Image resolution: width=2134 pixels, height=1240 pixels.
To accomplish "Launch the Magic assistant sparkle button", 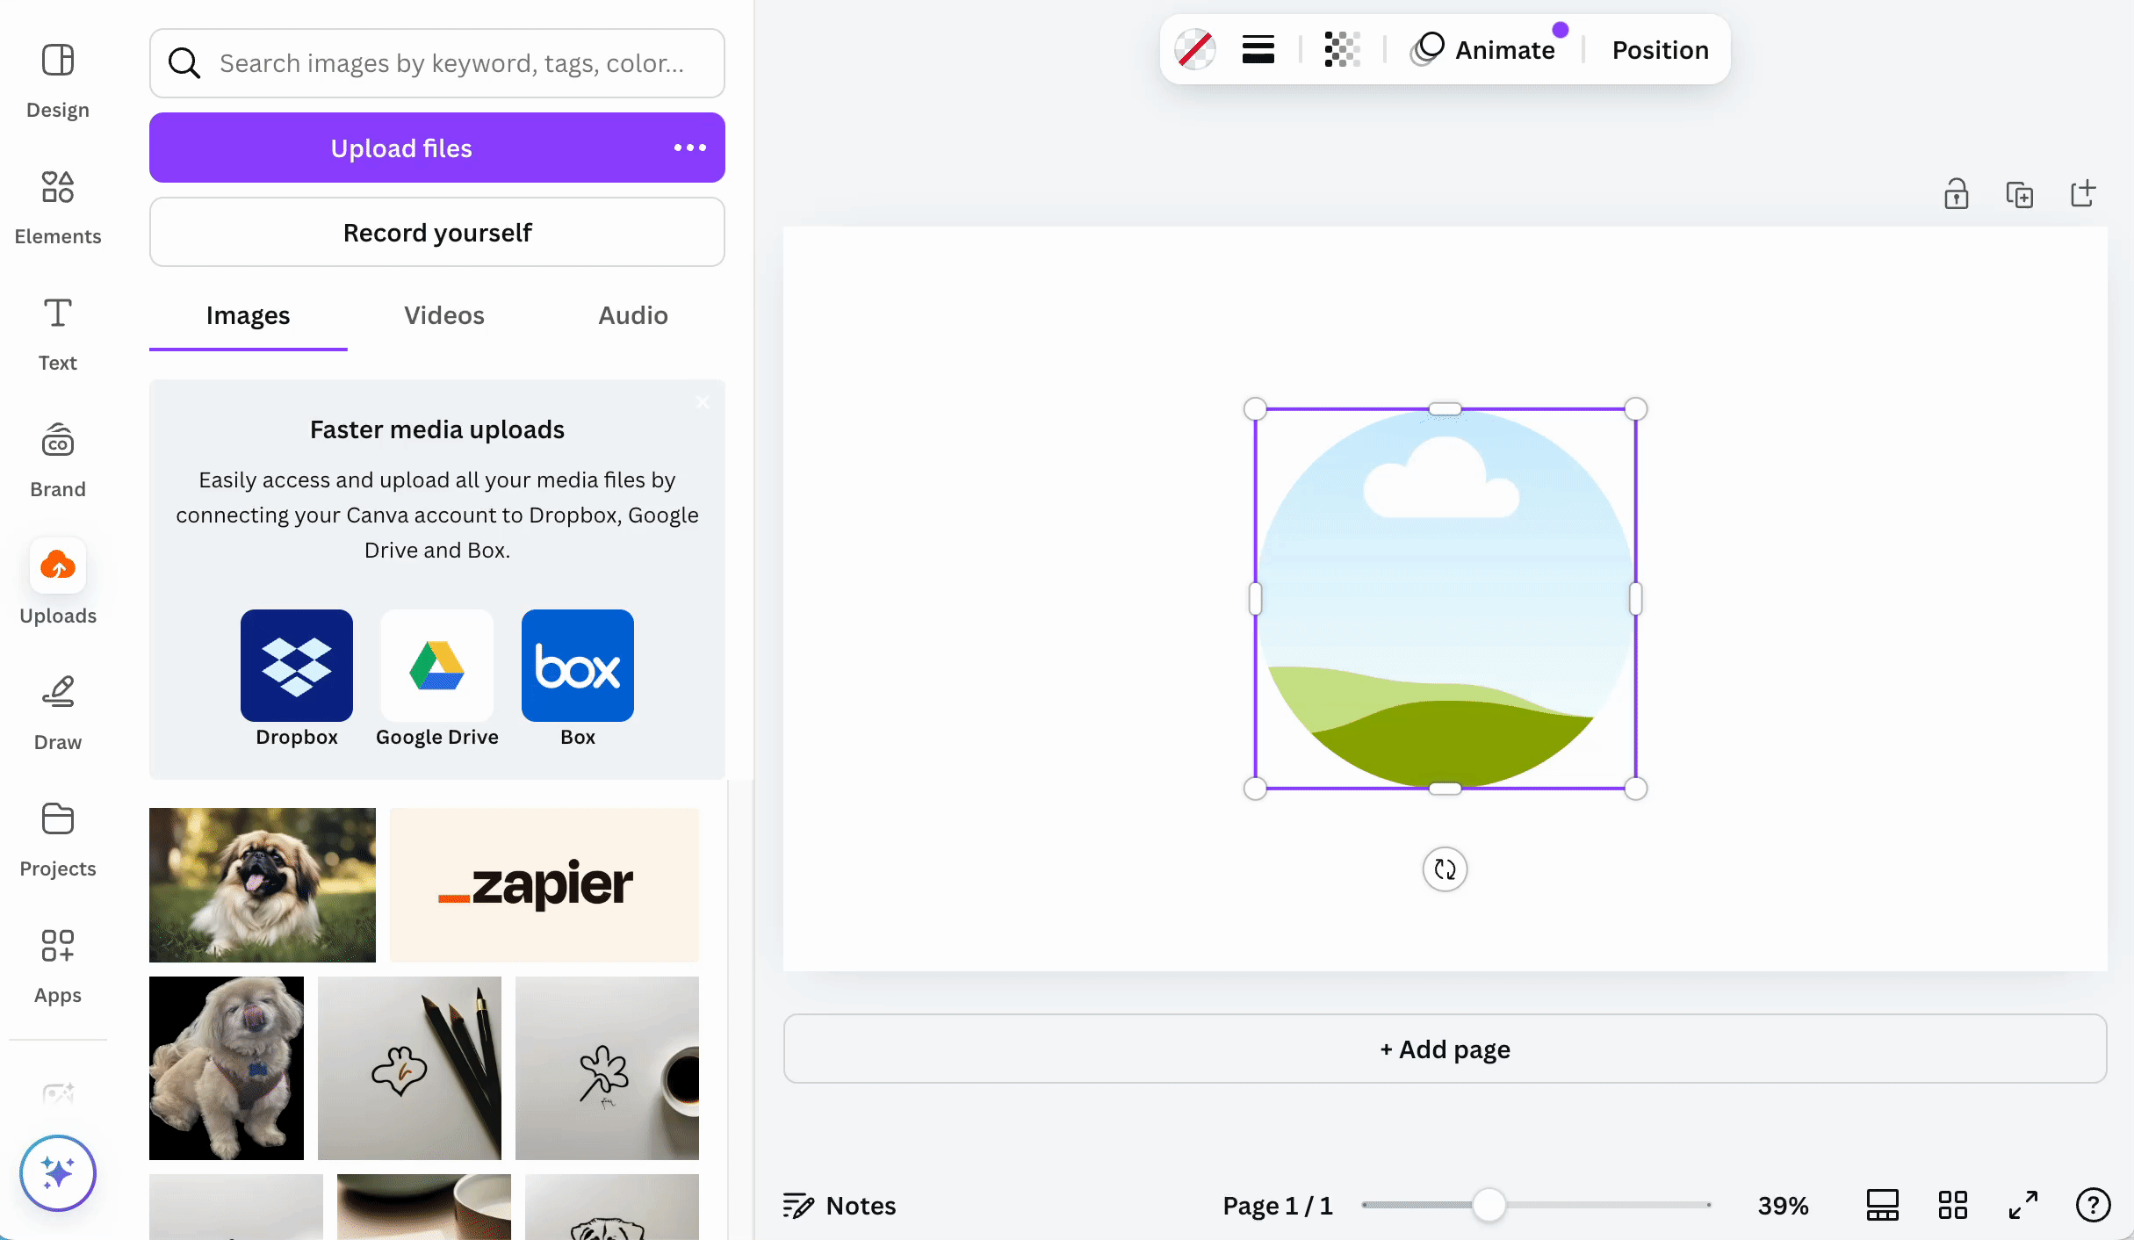I will [x=58, y=1173].
